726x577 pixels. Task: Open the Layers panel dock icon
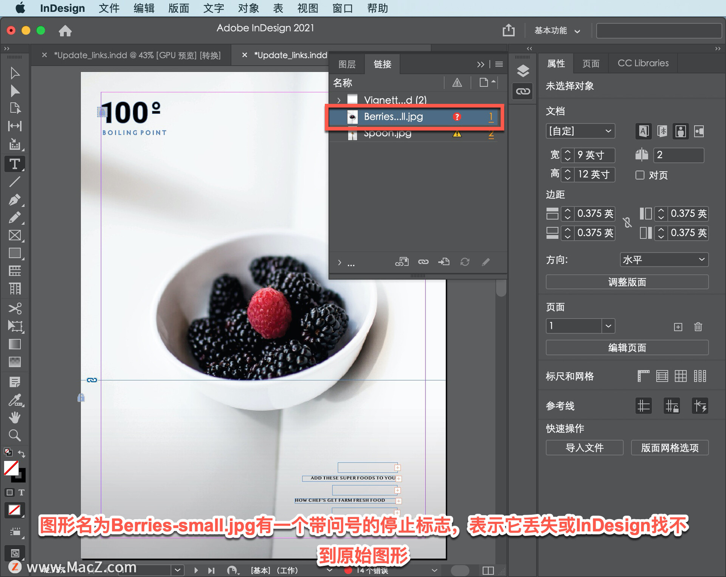pos(523,71)
